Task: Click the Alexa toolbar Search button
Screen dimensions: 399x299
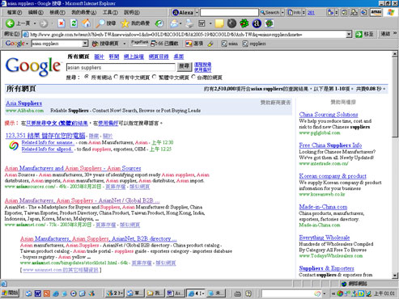Action: [270, 12]
